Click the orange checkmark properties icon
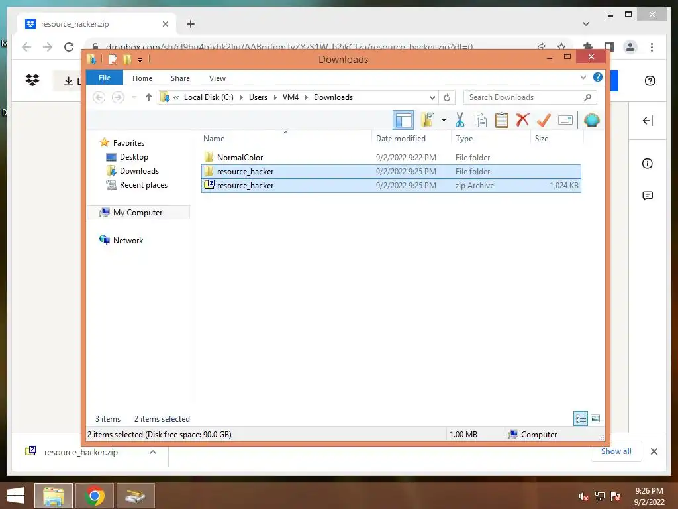Image resolution: width=678 pixels, height=509 pixels. (x=544, y=120)
